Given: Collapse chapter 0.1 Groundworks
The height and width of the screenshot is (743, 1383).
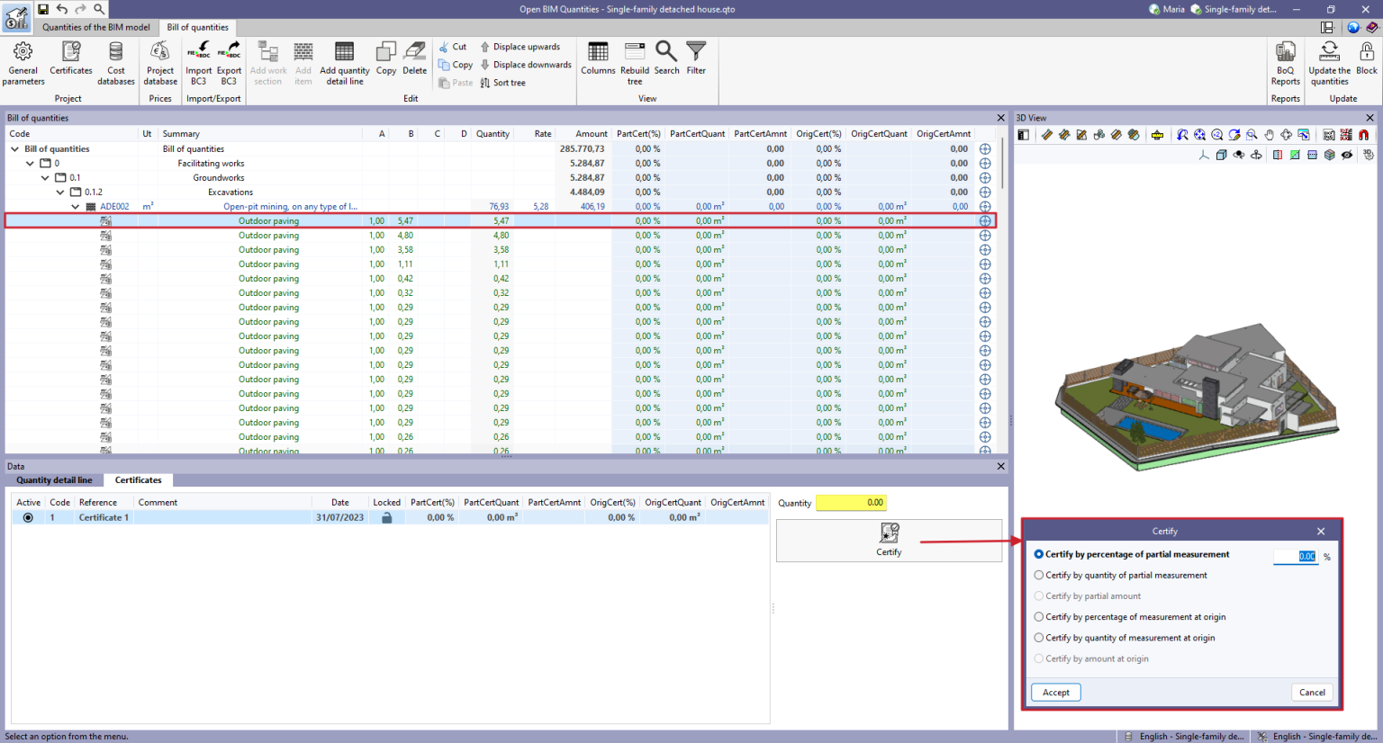Looking at the screenshot, I should pos(45,178).
